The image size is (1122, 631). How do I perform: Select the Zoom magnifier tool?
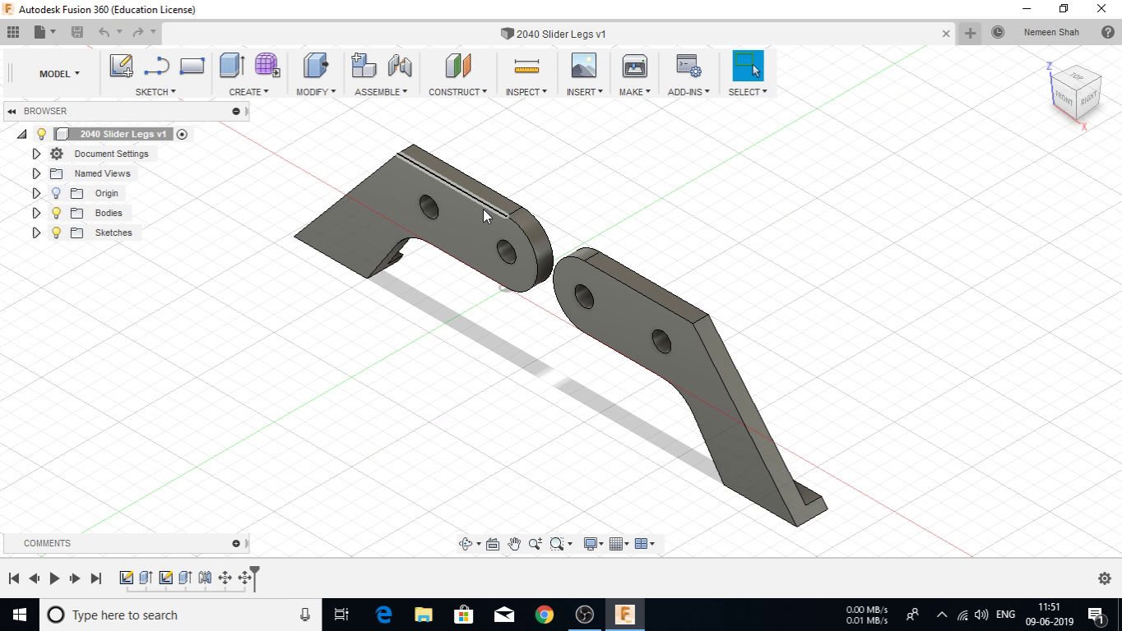(535, 544)
